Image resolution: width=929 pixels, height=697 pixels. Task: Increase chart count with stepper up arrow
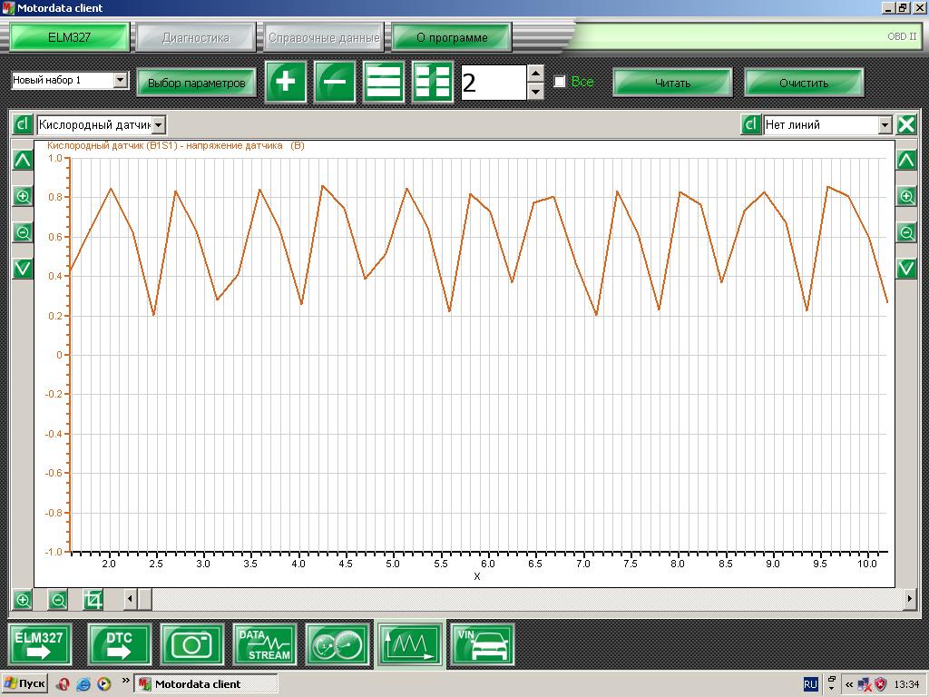pyautogui.click(x=535, y=74)
